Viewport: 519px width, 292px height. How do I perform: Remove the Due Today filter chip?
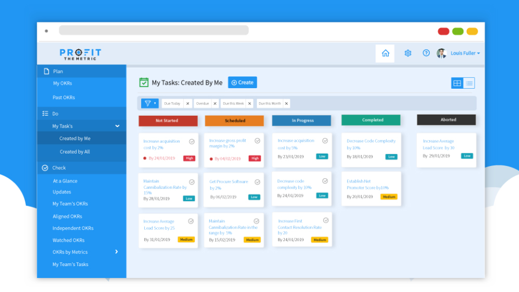pos(188,104)
